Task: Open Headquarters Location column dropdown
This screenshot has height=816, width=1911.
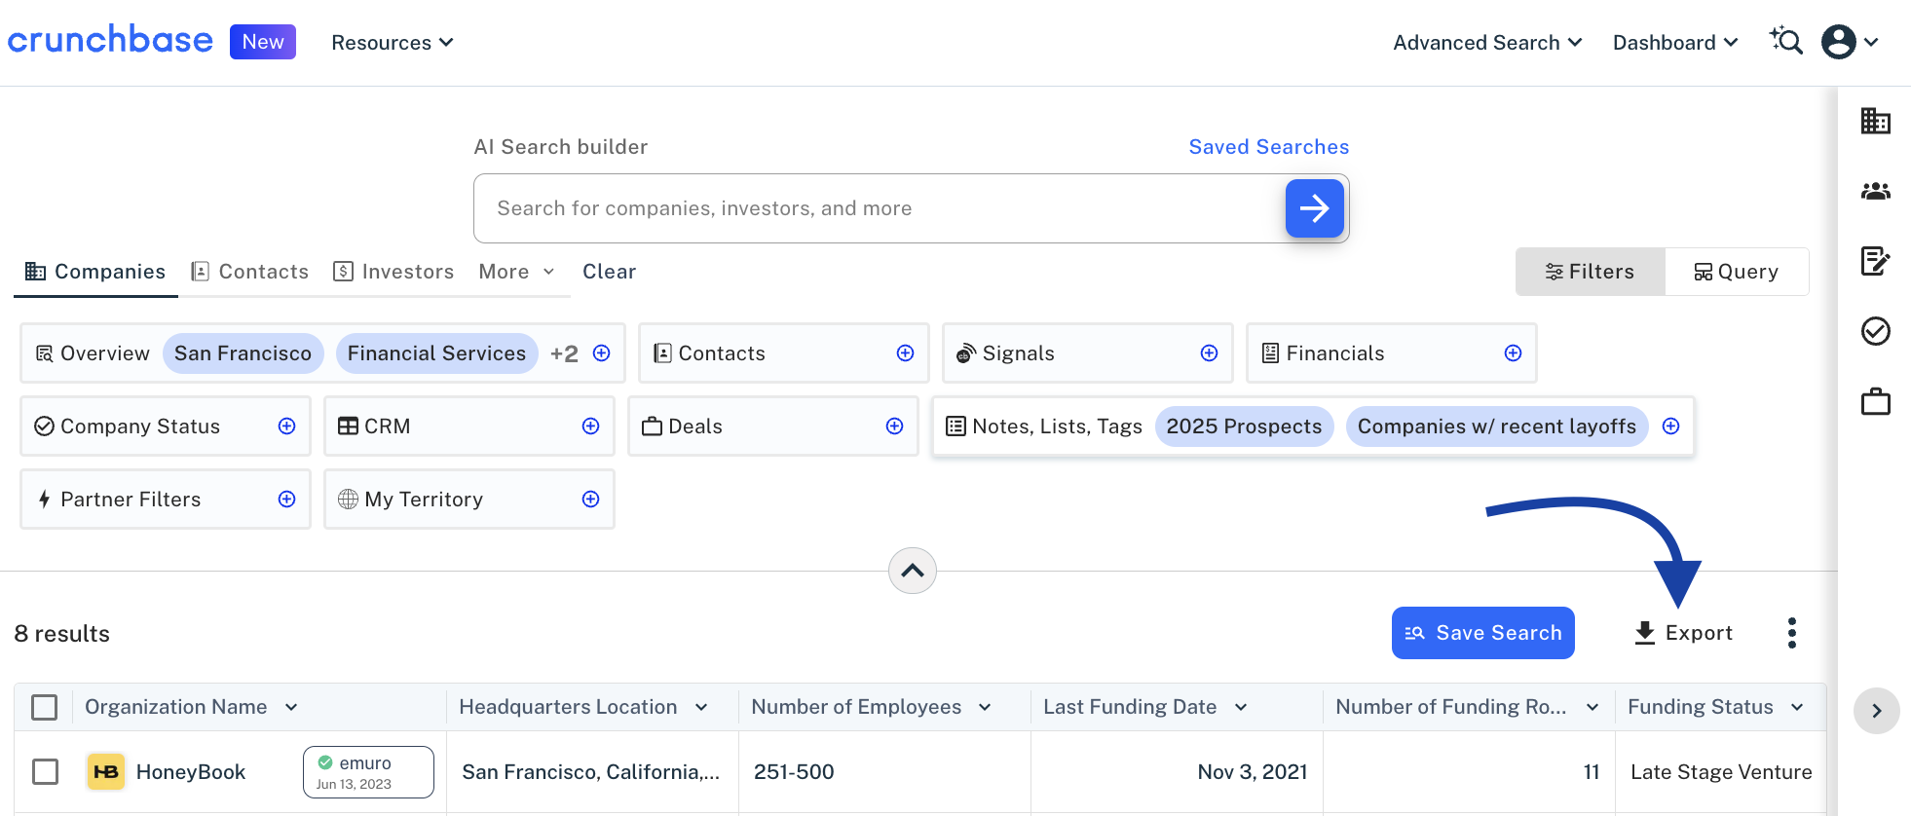Action: coord(701,707)
